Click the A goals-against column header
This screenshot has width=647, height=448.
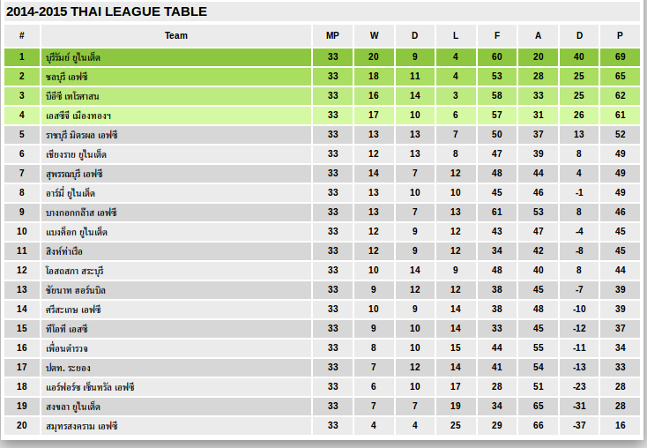(x=538, y=35)
